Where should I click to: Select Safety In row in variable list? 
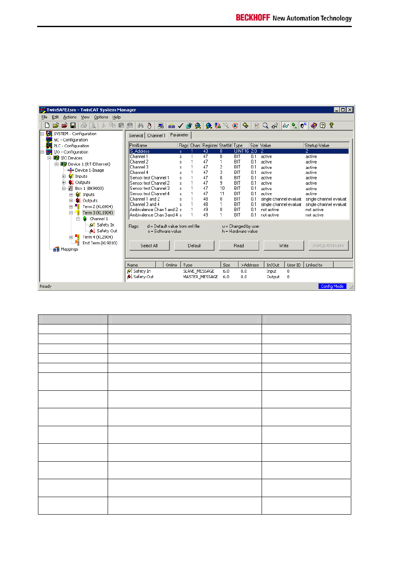point(239,271)
